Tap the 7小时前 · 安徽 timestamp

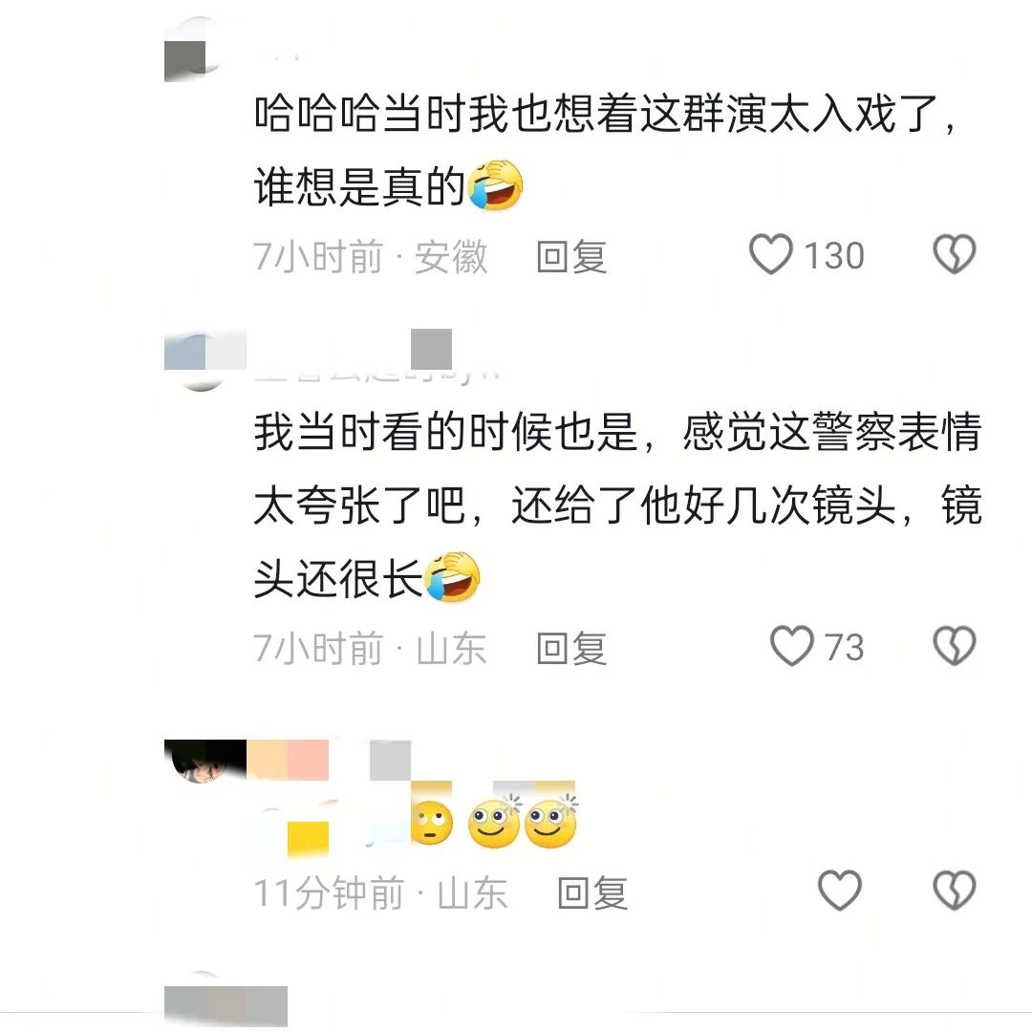point(371,256)
